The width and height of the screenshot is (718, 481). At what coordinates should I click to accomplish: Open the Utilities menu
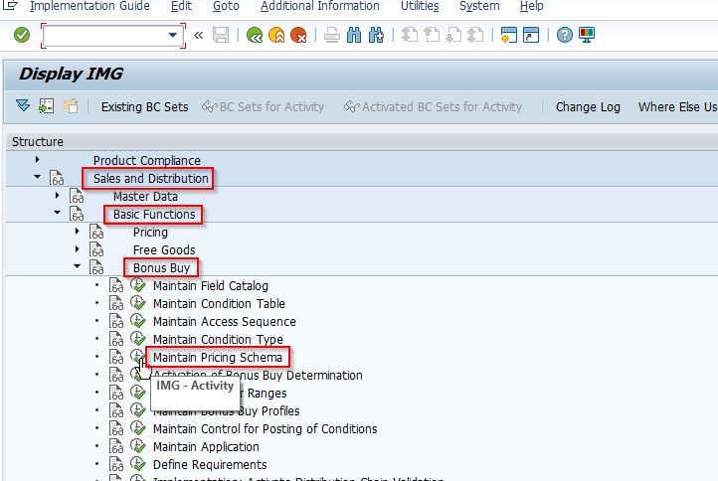coord(420,6)
